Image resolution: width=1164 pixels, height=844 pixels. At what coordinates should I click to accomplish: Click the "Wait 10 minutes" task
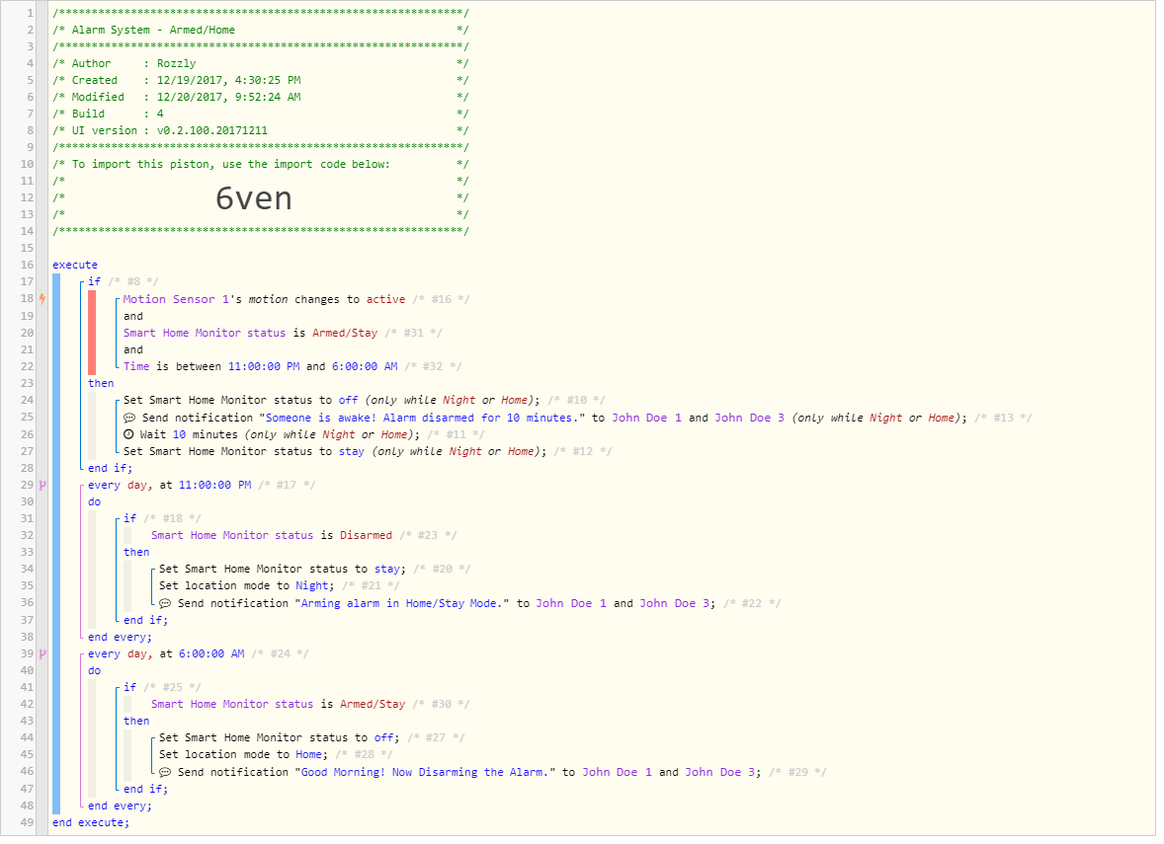[190, 434]
